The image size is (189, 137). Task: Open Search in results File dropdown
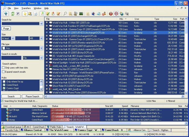[x=41, y=58]
